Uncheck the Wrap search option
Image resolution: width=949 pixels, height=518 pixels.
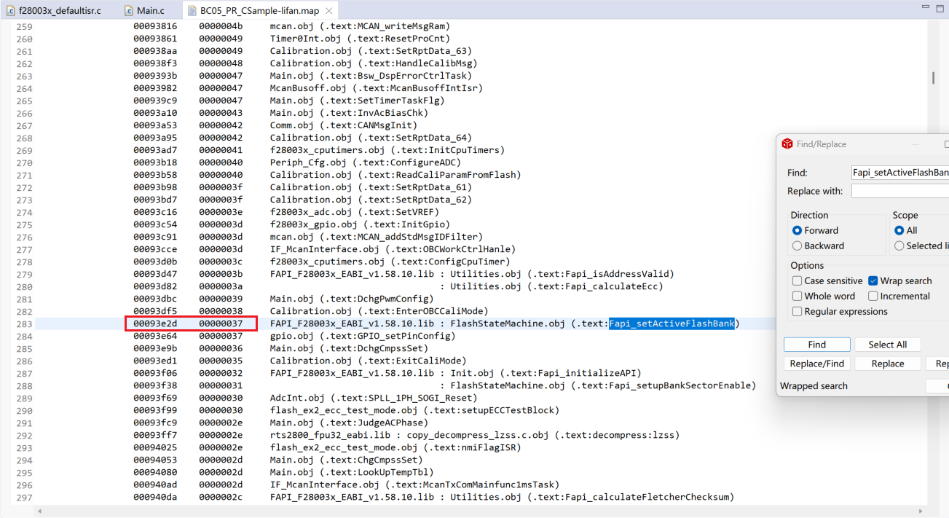pos(873,280)
